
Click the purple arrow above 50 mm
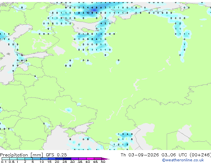click(105, 159)
